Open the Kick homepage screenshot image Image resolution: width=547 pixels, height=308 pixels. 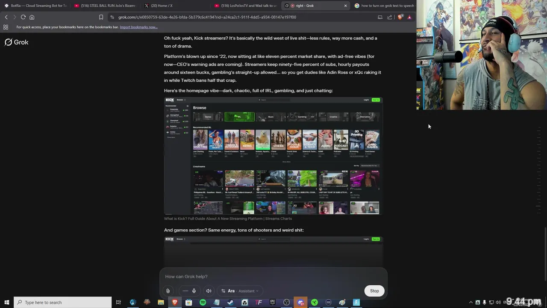273,156
